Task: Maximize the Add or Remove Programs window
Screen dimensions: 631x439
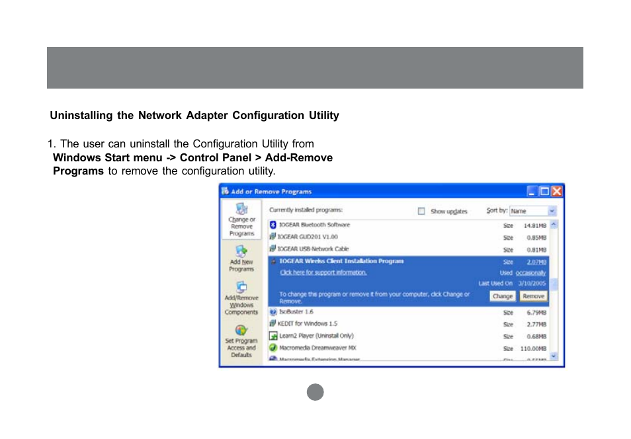Action: pos(544,191)
